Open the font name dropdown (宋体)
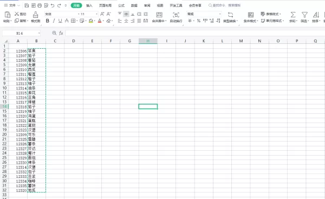This screenshot has width=325, height=199. coord(79,14)
